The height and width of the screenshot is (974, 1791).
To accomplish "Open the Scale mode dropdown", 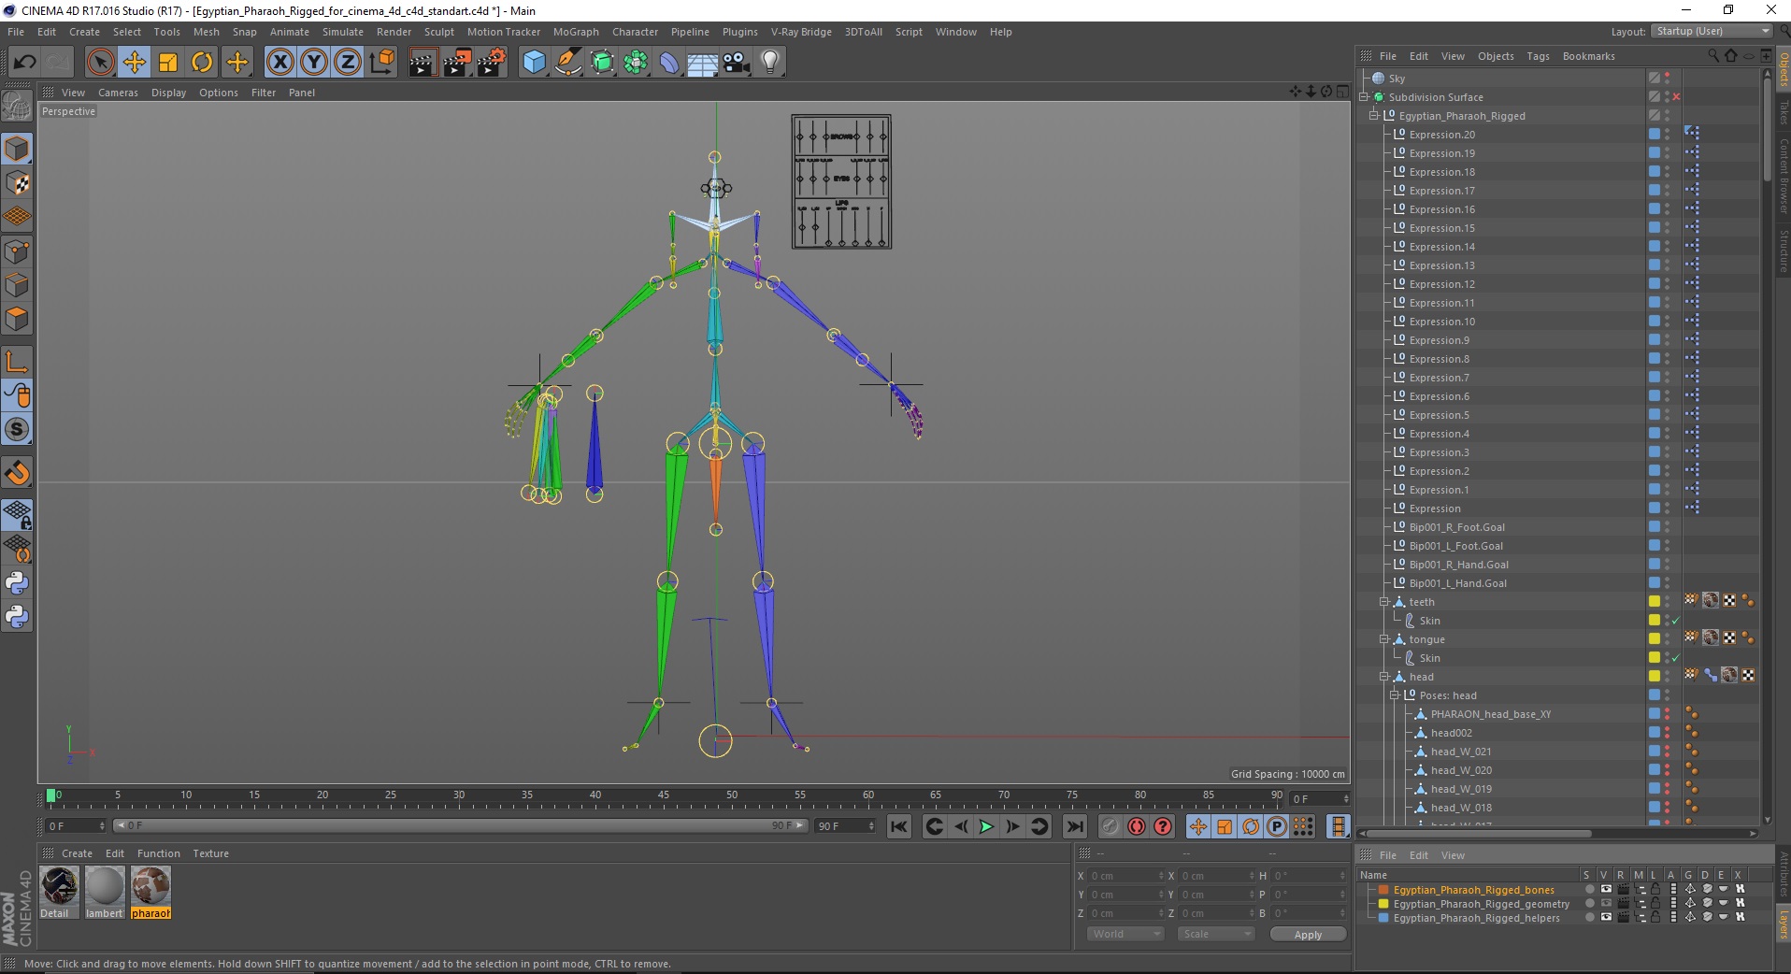I will 1215,934.
